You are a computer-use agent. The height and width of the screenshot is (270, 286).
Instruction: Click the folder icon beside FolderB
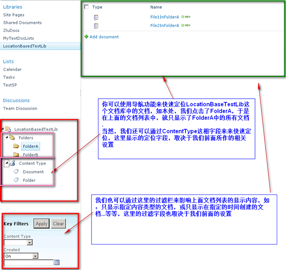(16, 154)
